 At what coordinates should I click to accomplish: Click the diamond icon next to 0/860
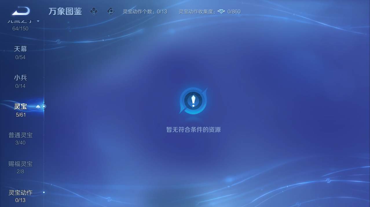[x=221, y=12]
